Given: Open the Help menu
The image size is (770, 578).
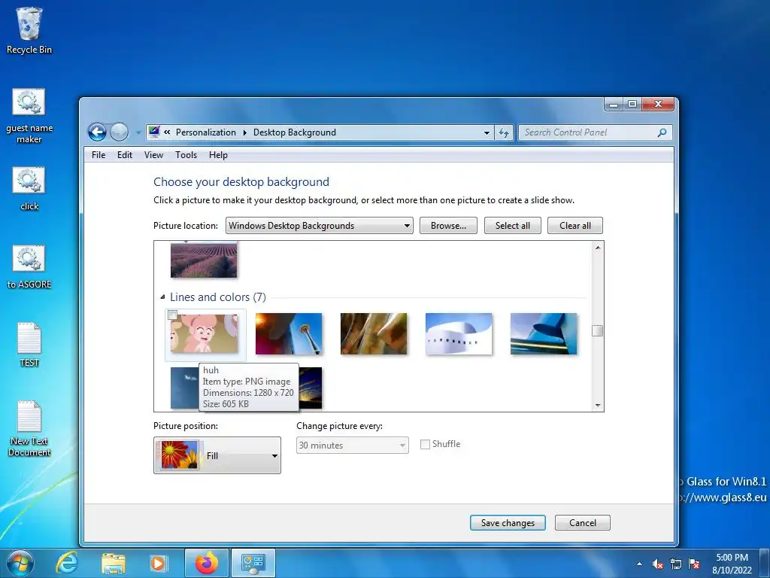Looking at the screenshot, I should 218,155.
